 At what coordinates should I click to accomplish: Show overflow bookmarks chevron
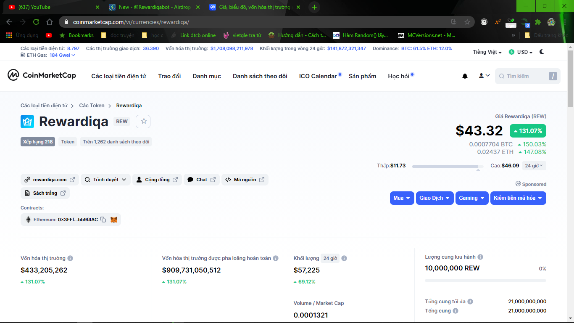513,35
